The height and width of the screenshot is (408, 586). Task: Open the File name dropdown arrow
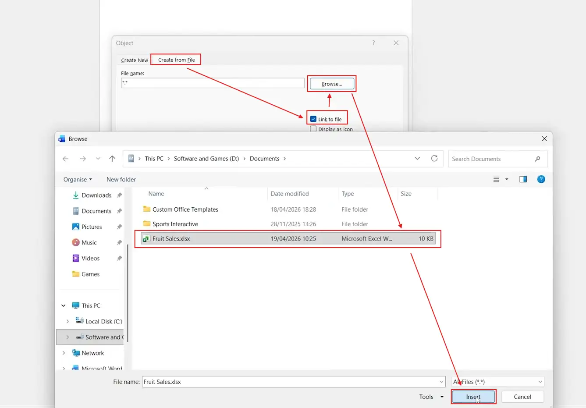pos(441,382)
